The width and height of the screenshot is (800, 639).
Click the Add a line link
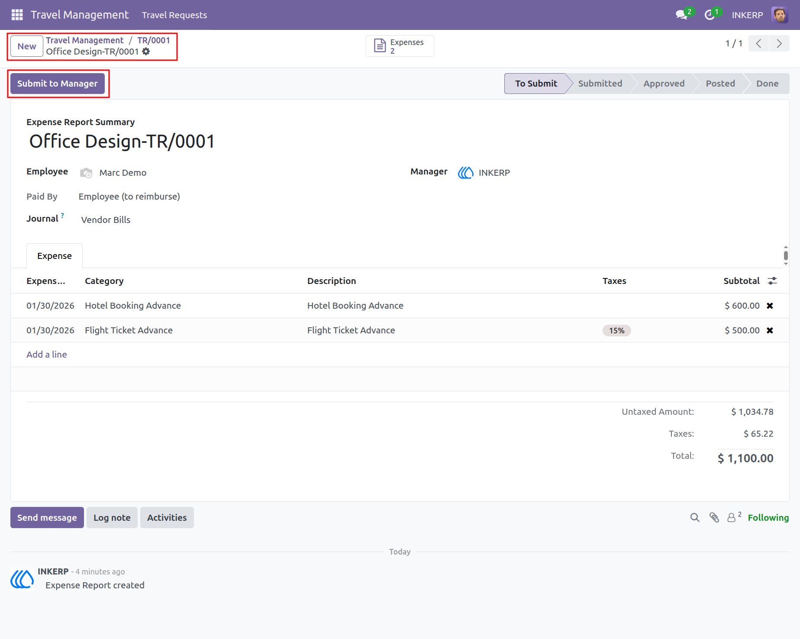pyautogui.click(x=47, y=355)
